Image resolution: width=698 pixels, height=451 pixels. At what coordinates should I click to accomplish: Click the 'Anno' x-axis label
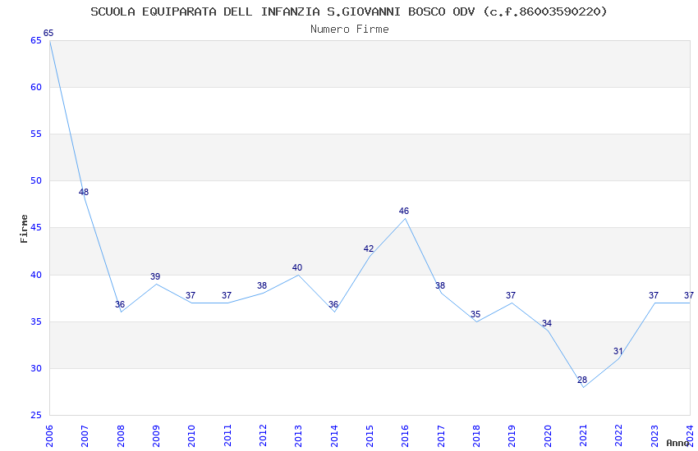pos(677,443)
